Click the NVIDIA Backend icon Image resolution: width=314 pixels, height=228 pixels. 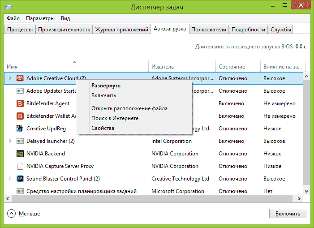pos(20,154)
